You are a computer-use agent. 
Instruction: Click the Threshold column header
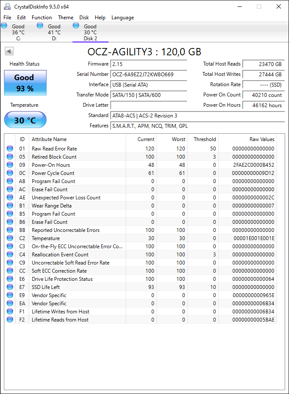(203, 139)
